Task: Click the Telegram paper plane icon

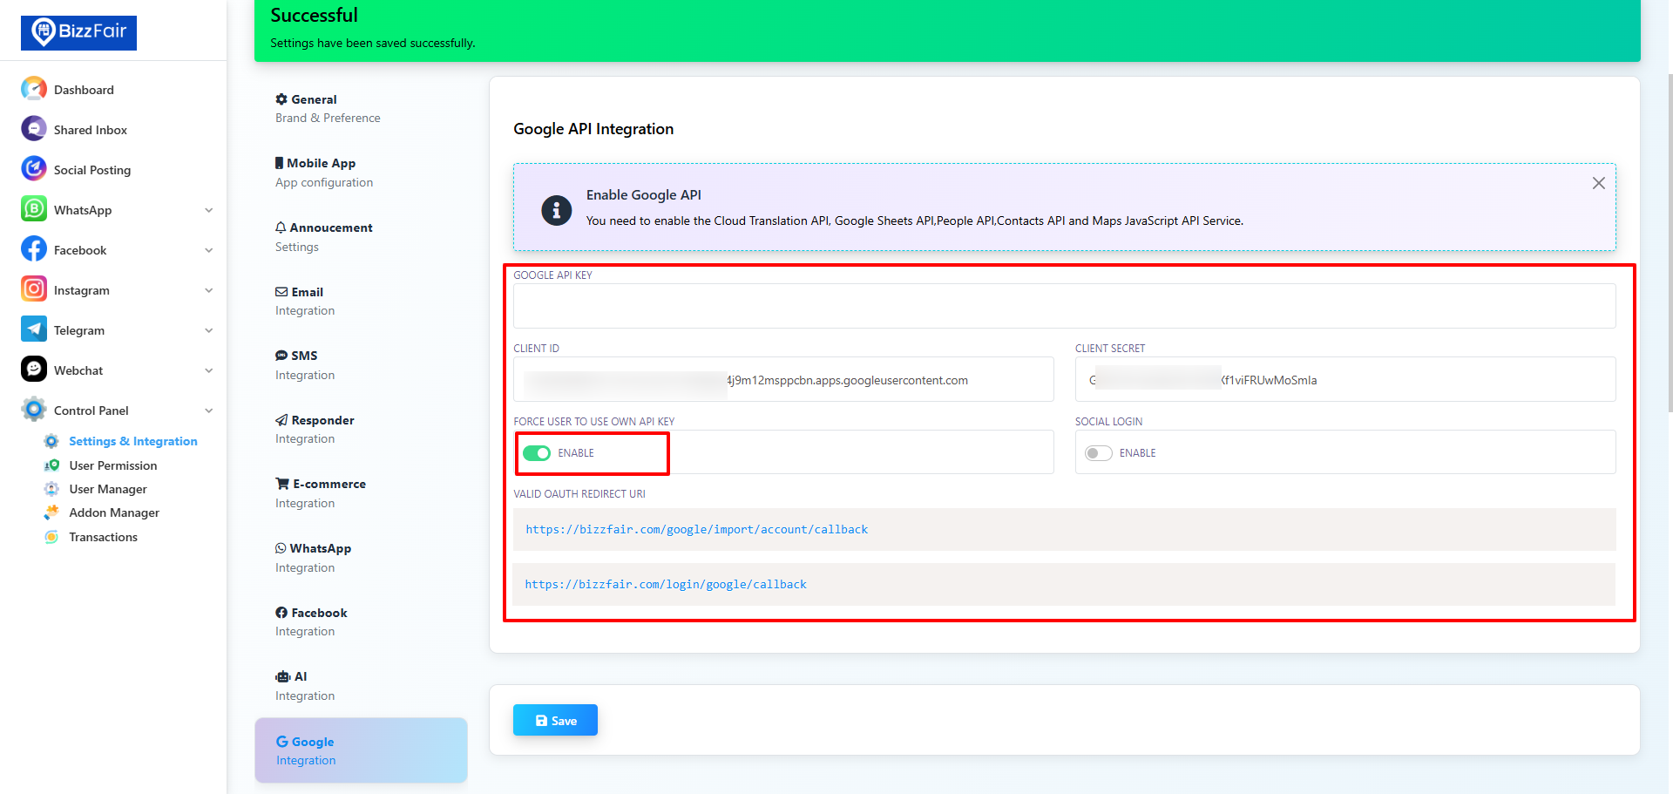Action: (34, 329)
